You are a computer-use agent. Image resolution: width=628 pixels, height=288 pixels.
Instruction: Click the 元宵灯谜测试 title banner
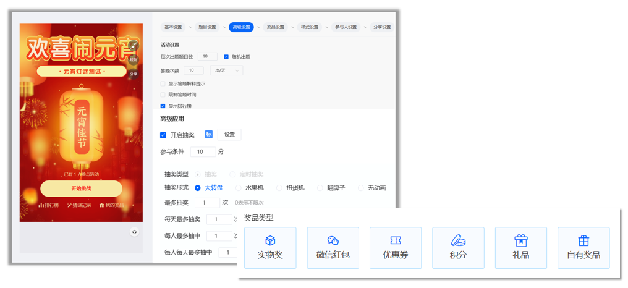click(82, 71)
